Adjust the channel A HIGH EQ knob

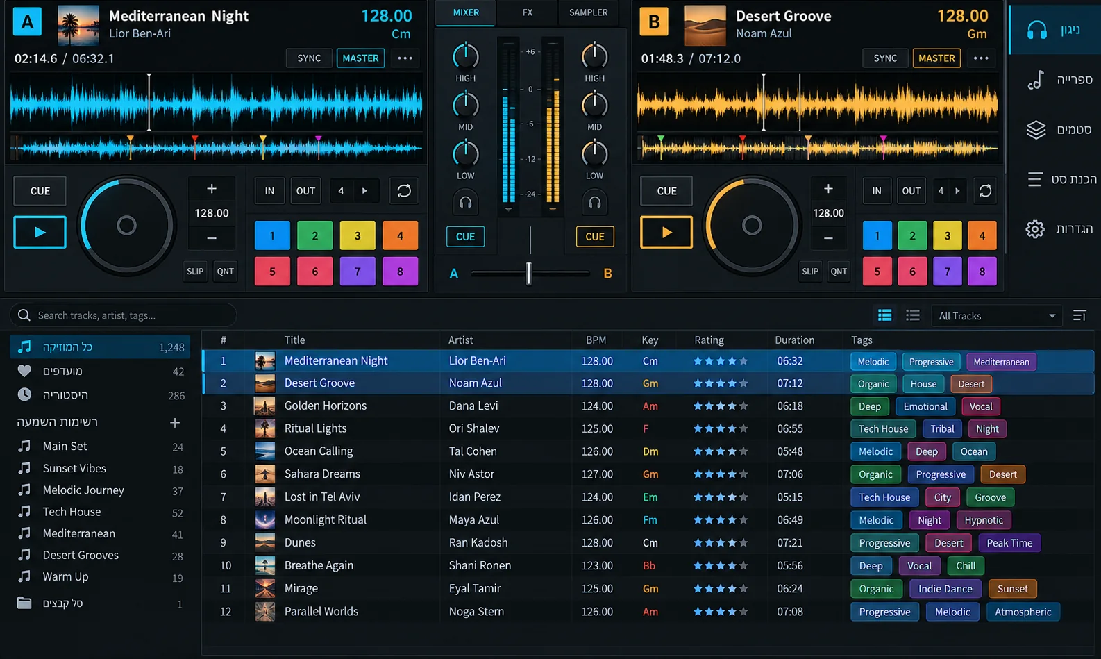point(465,56)
